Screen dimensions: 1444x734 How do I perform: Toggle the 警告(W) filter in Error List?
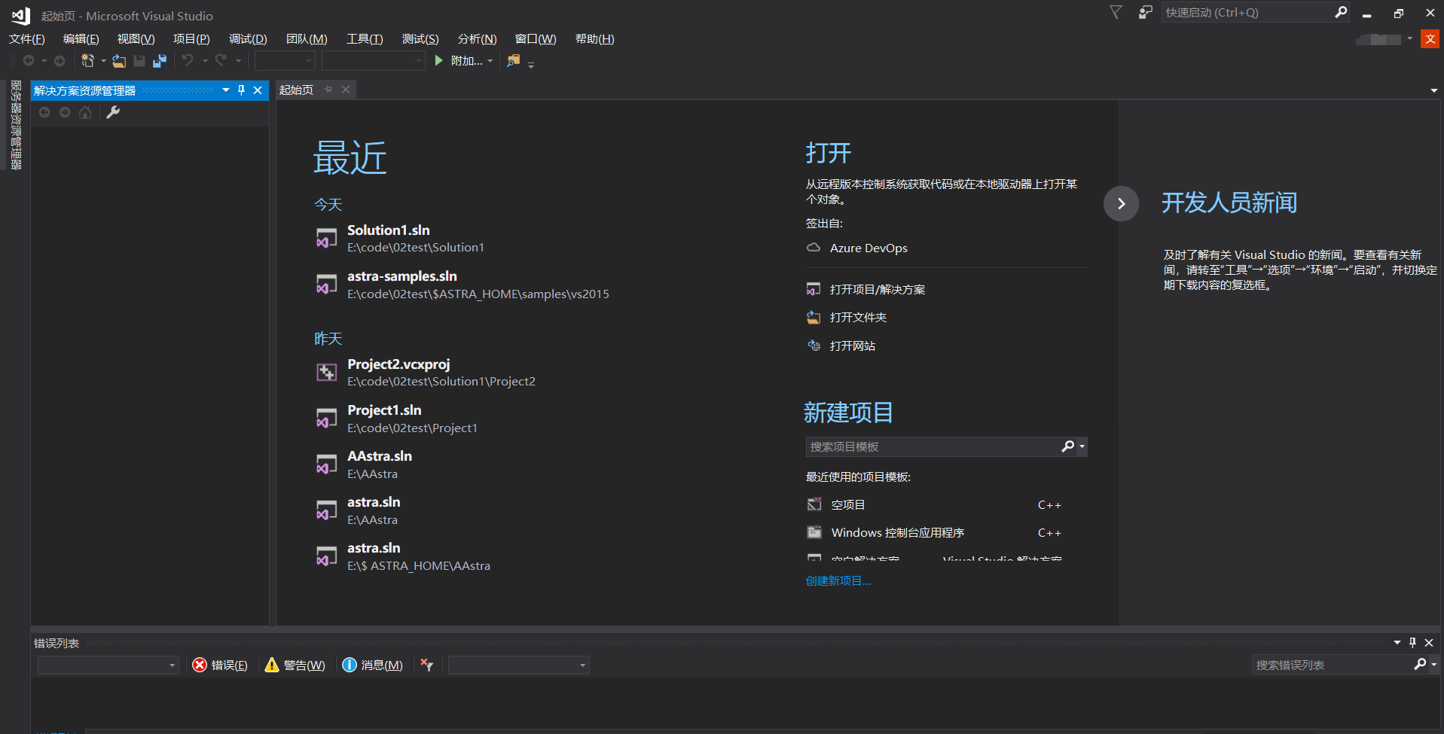[295, 665]
